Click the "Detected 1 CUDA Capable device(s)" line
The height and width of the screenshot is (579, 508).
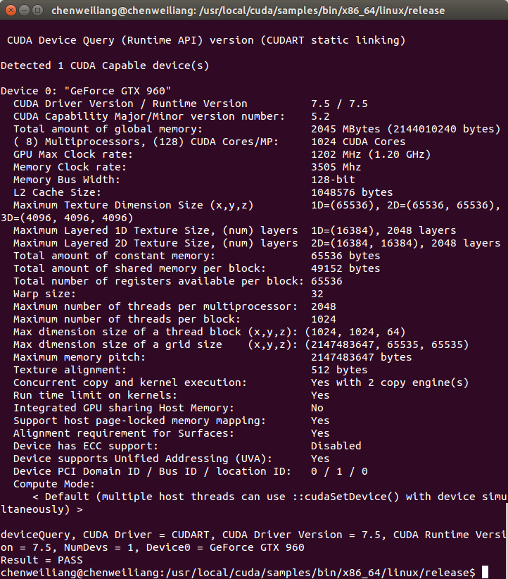click(x=105, y=66)
